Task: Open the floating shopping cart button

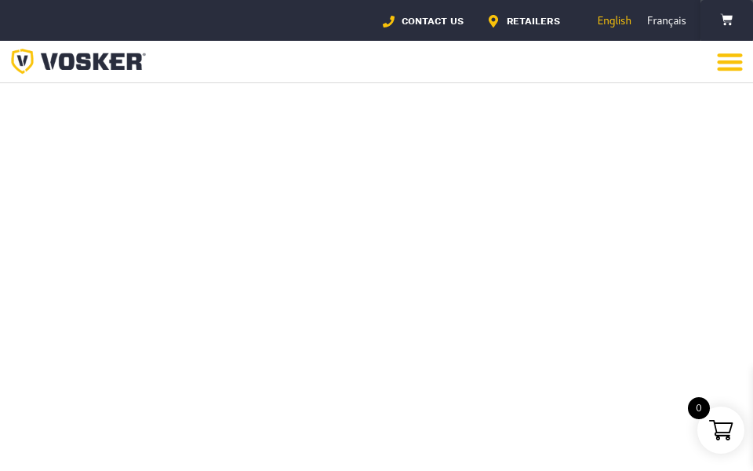Action: (x=721, y=431)
